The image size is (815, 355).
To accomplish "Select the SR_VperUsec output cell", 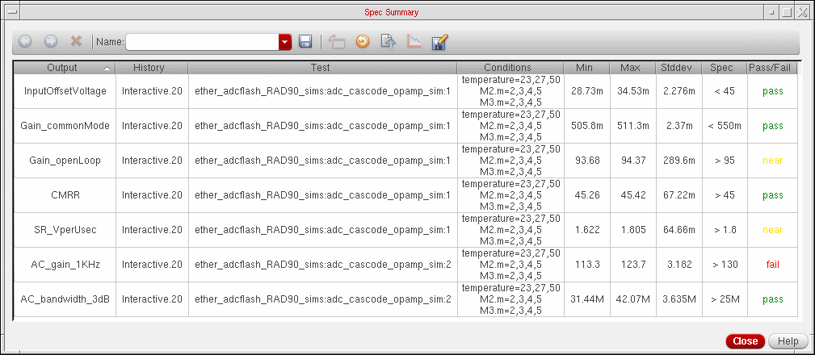I will (x=65, y=230).
